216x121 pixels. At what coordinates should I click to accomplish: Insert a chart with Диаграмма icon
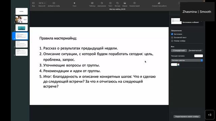tap(102, 4)
